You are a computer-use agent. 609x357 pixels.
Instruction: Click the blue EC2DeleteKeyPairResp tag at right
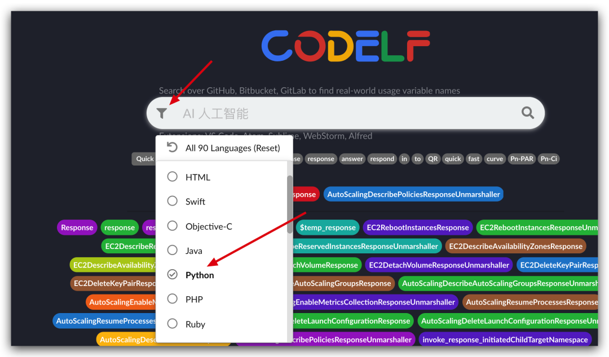pyautogui.click(x=557, y=265)
